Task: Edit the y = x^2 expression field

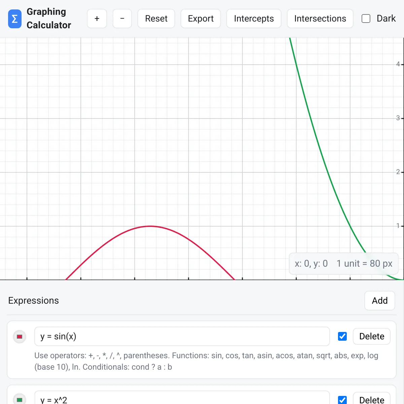Action: (182, 400)
